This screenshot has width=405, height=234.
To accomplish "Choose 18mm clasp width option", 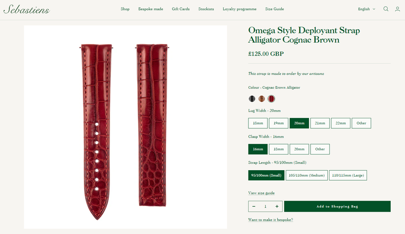I will 278,149.
